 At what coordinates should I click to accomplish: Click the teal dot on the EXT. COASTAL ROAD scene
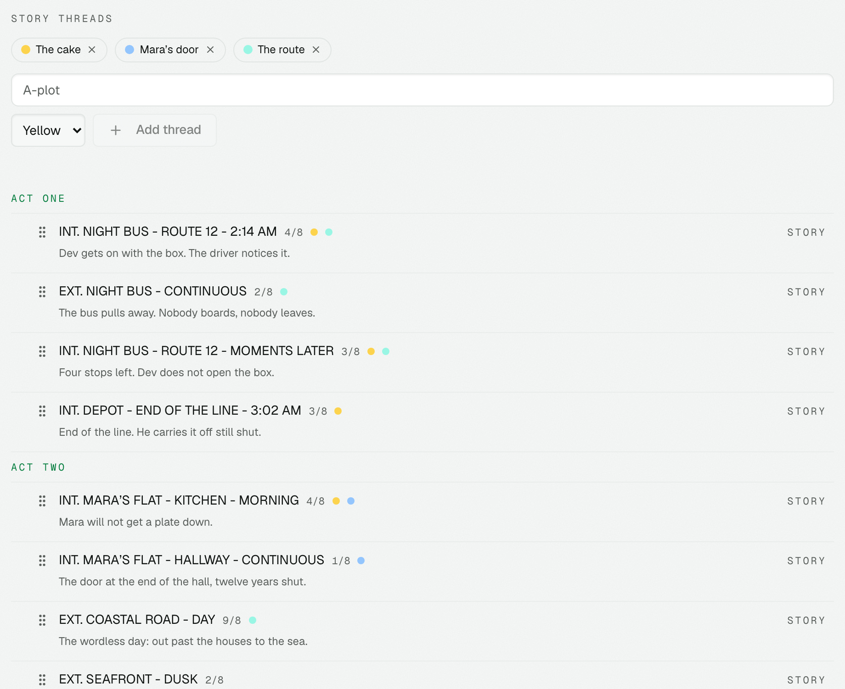(253, 620)
